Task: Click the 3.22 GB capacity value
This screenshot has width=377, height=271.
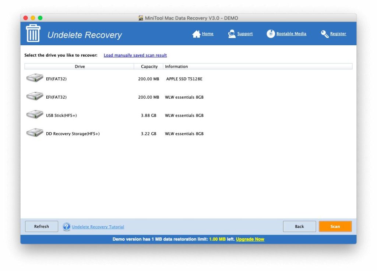Action: point(149,134)
